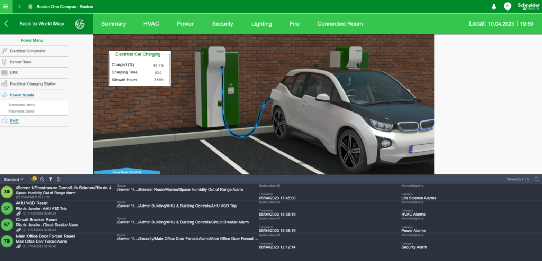This screenshot has width=542, height=261.
Task: Select Main Office Door Forced Reset alarm title
Action: click(46, 236)
